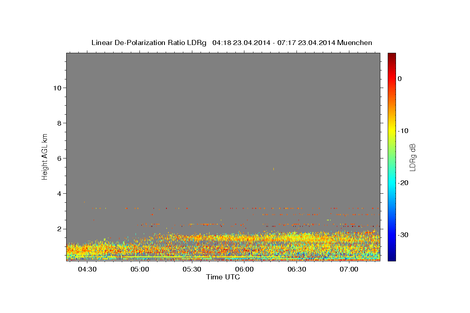
Task: Click the colorbar value -30
Action: pos(403,235)
